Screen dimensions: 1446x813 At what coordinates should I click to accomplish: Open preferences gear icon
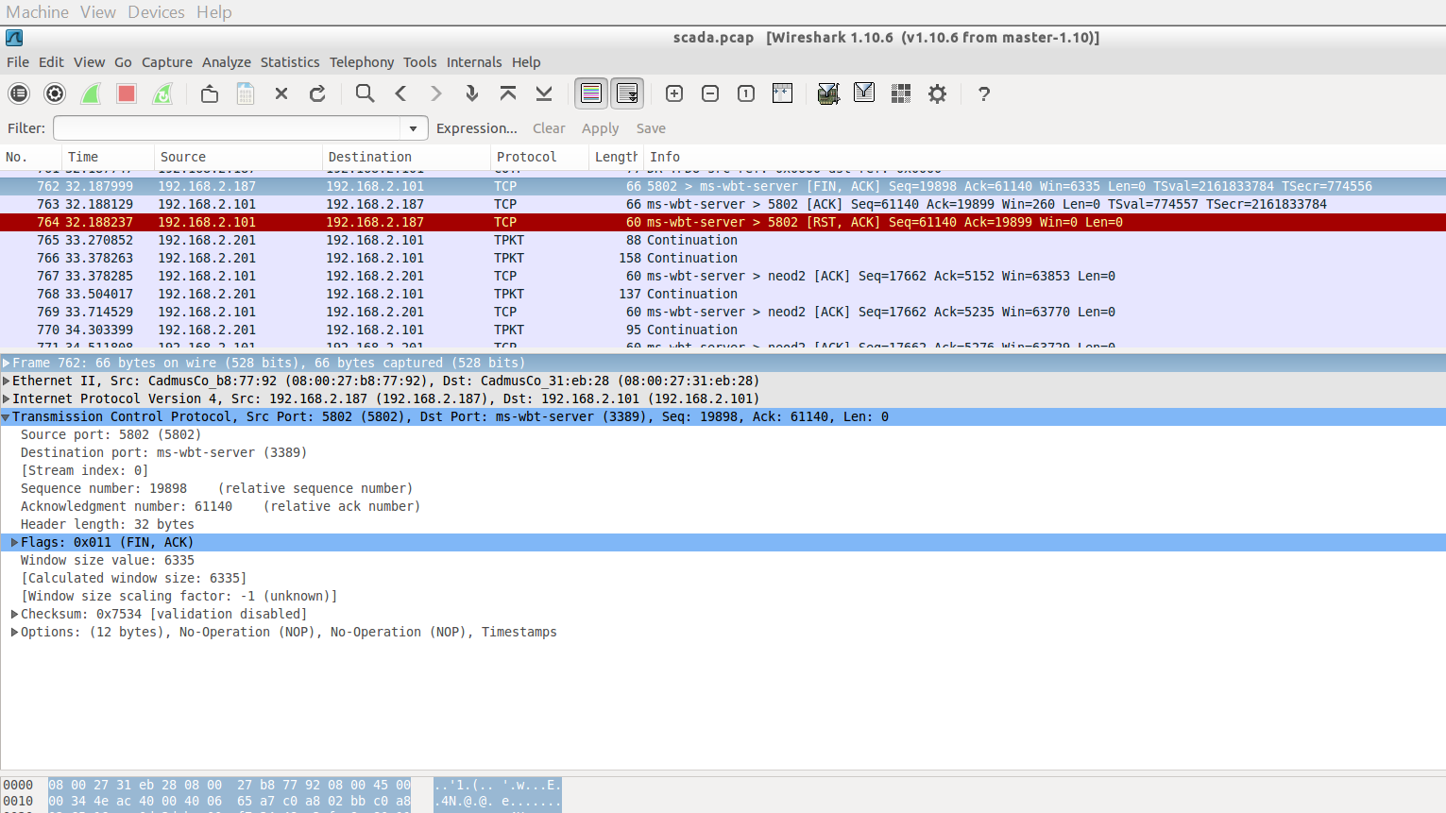[x=937, y=93]
